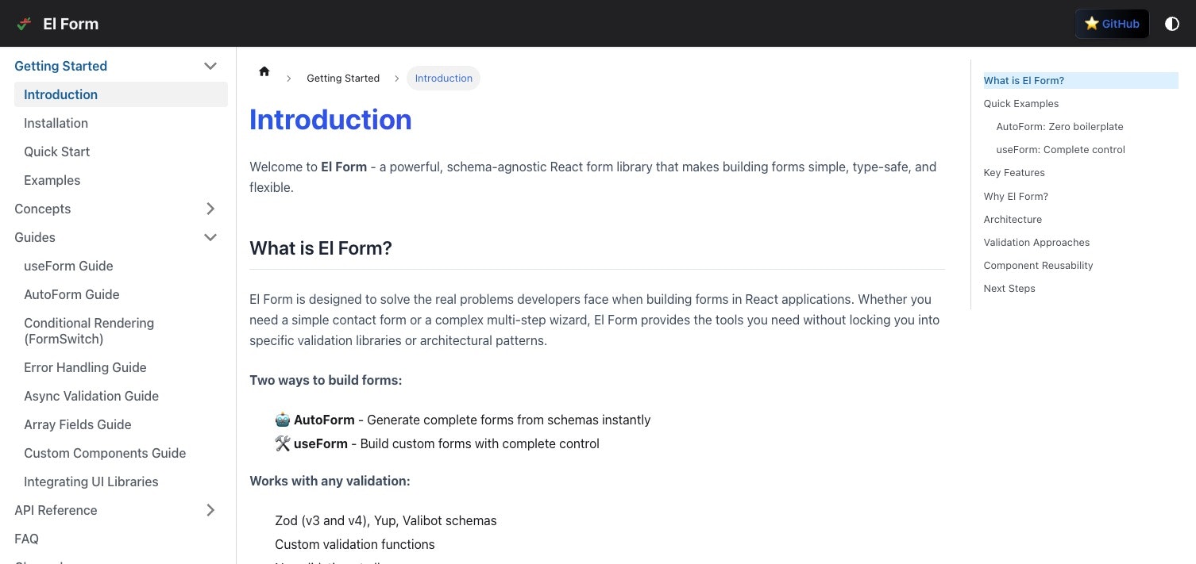The image size is (1196, 564).
Task: Toggle visibility of the Guides section
Action: click(x=210, y=237)
